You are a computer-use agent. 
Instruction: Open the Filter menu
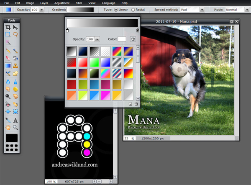click(78, 3)
